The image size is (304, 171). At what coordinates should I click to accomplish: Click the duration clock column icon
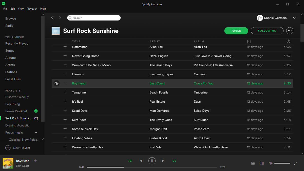coord(288,41)
